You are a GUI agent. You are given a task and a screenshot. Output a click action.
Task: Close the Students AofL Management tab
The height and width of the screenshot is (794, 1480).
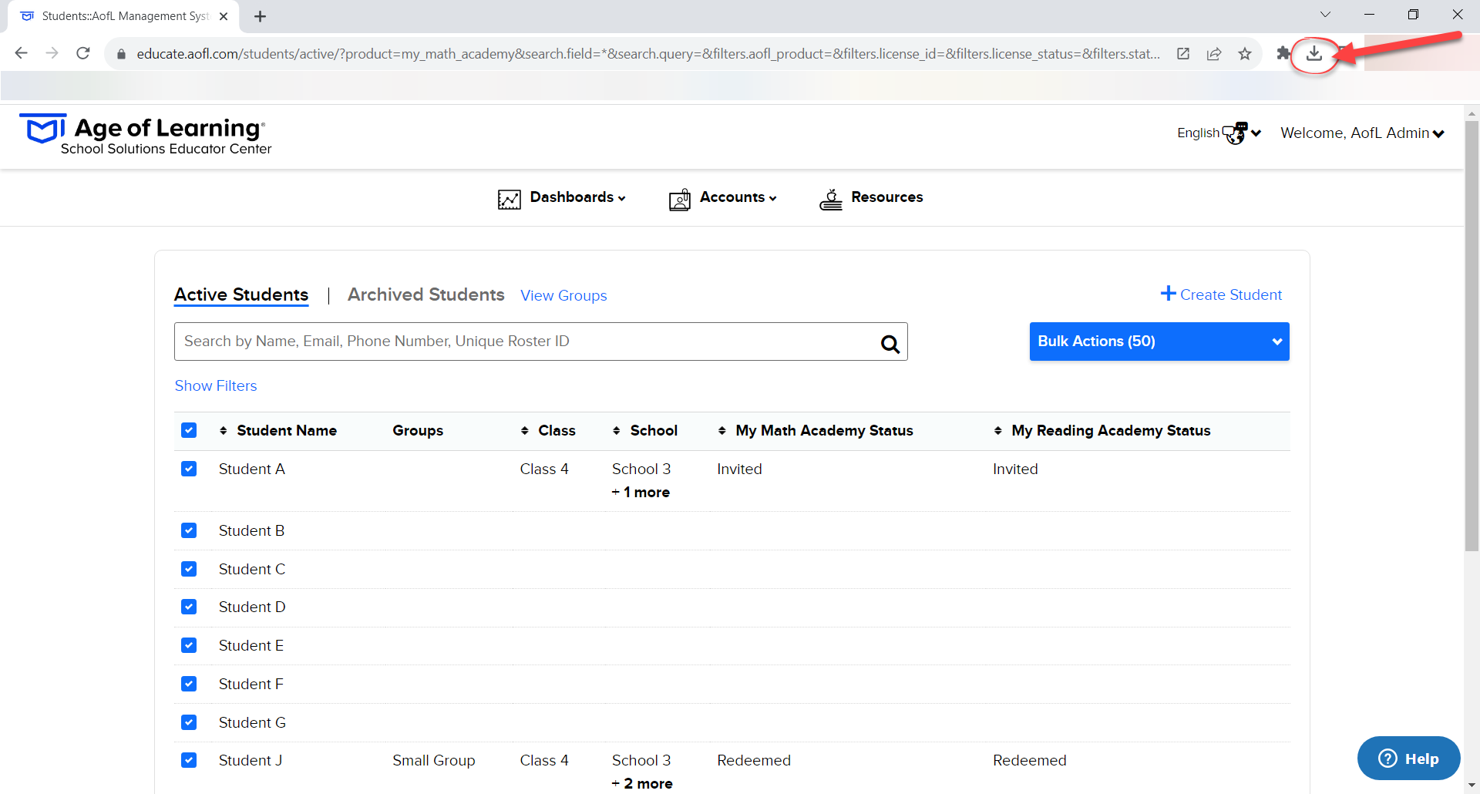point(224,16)
